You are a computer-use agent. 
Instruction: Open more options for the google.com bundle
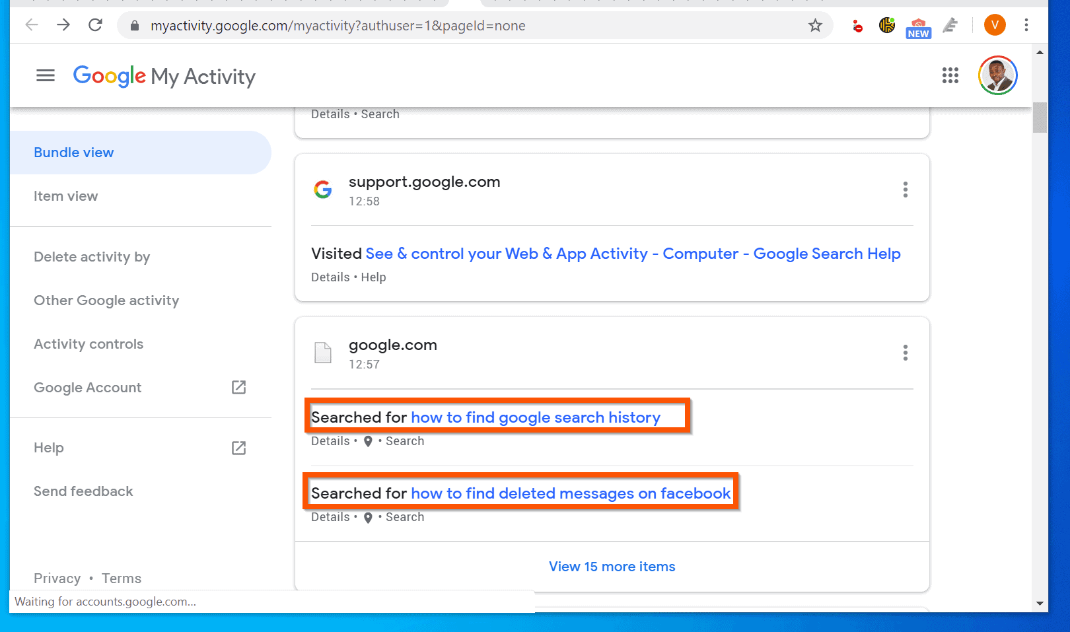906,353
